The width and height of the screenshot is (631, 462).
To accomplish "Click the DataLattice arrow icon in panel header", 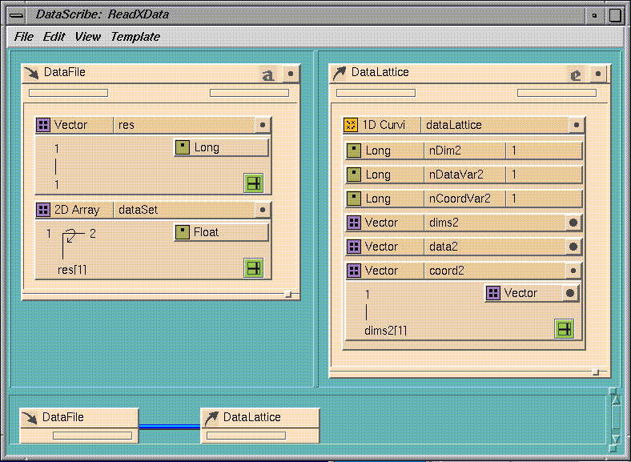I will pyautogui.click(x=340, y=74).
